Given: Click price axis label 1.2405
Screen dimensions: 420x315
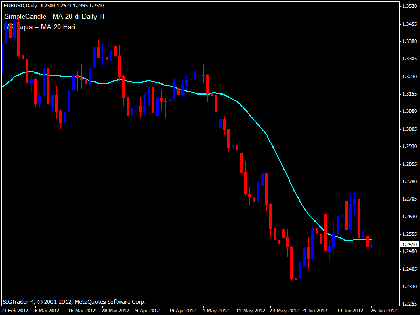Looking at the screenshot, I should point(409,269).
